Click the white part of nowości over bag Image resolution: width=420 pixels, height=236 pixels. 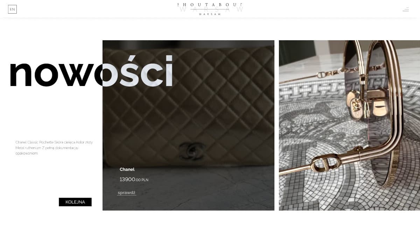point(138,71)
